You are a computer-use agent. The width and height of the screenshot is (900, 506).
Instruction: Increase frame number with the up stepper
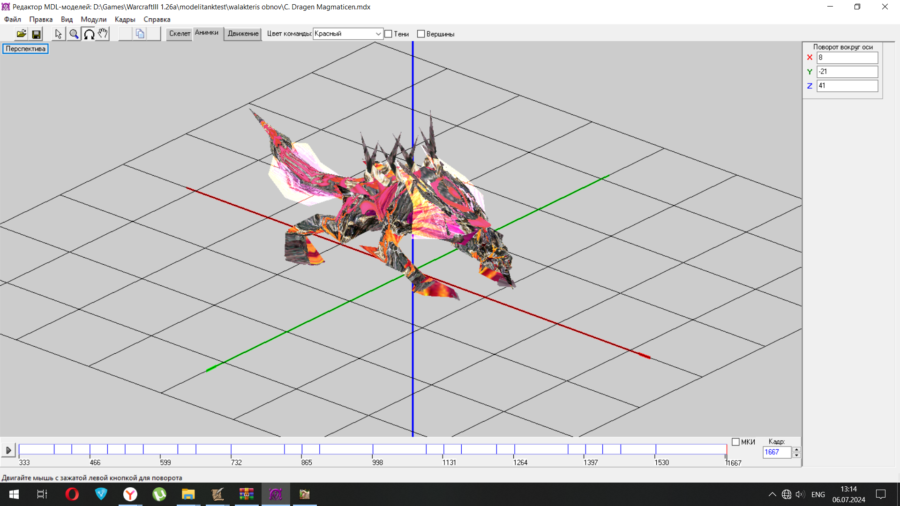click(x=796, y=449)
